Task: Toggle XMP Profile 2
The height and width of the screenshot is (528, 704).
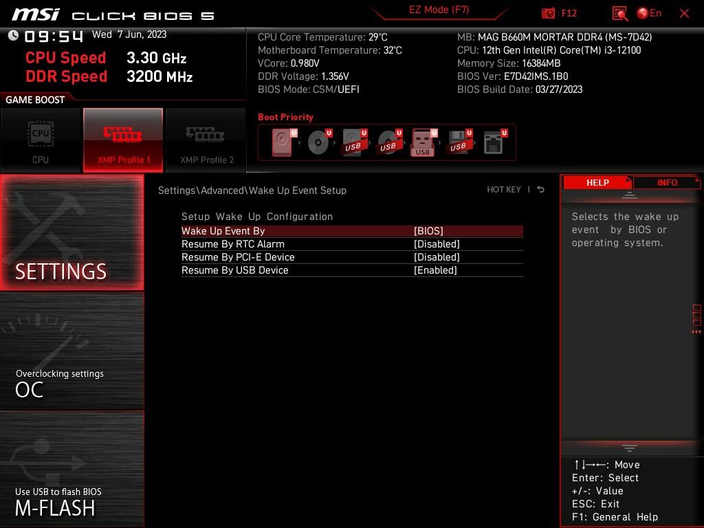Action: (206, 140)
